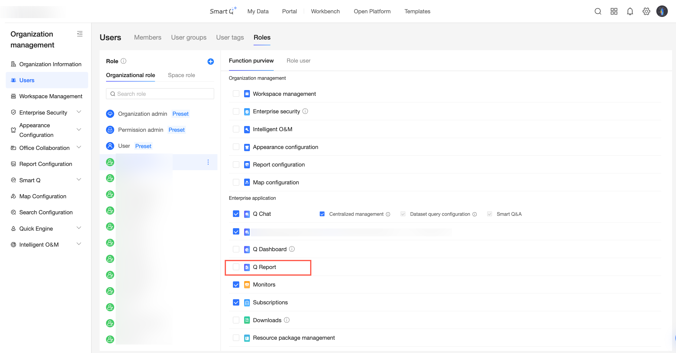Expand Intelligent O&M sidebar section
The height and width of the screenshot is (353, 676).
tap(79, 244)
